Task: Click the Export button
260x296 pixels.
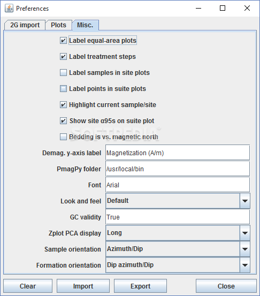Action: tap(140, 286)
